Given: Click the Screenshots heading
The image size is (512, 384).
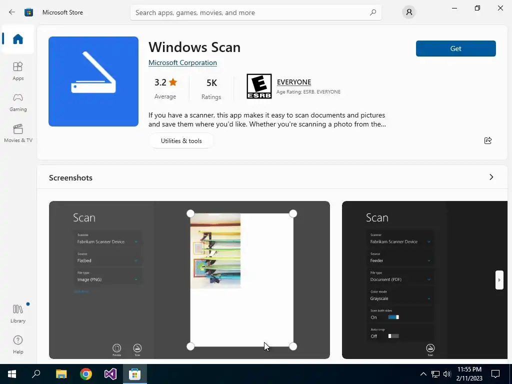Looking at the screenshot, I should pyautogui.click(x=70, y=177).
